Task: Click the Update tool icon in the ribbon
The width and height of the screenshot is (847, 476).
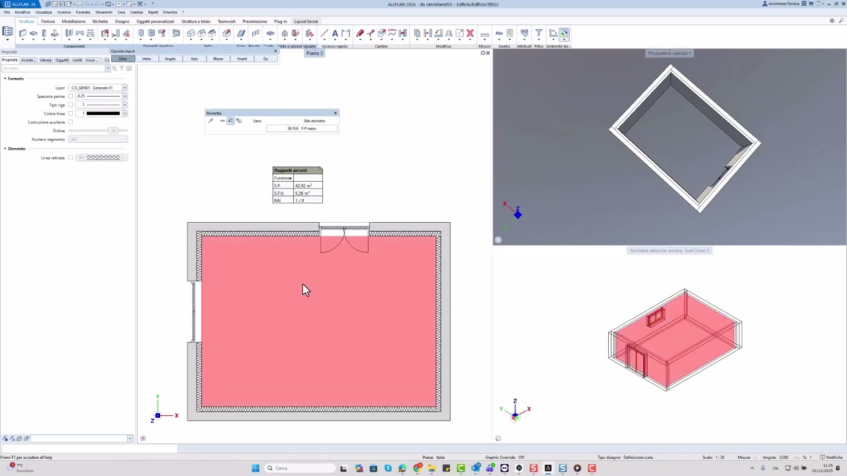Action: coord(309,33)
